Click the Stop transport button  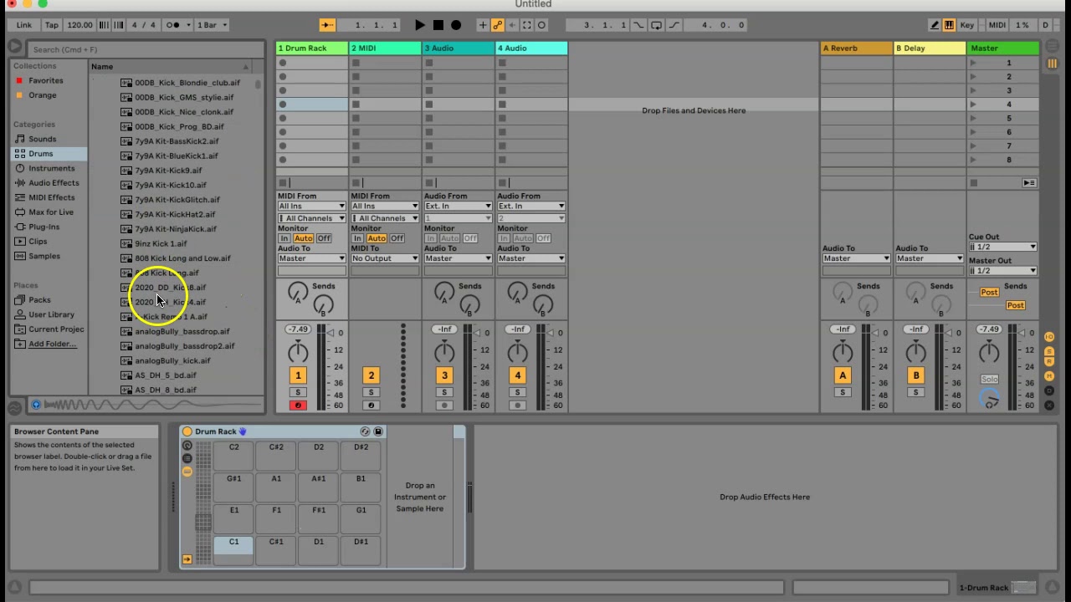pos(438,25)
